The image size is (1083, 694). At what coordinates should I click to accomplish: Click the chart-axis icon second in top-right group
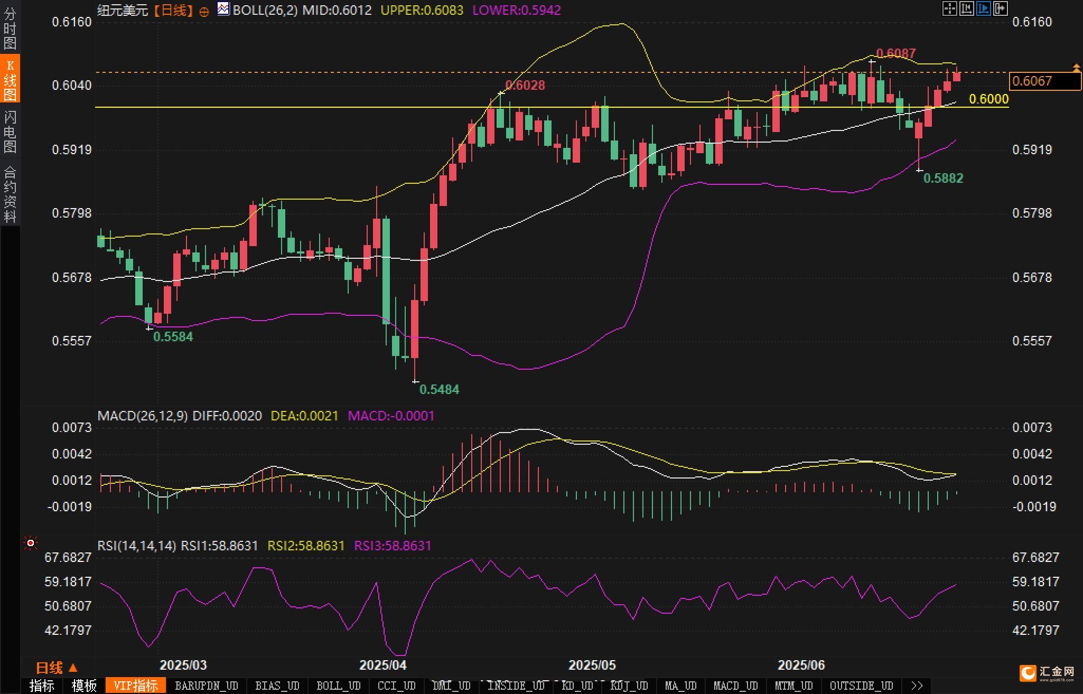pyautogui.click(x=966, y=8)
